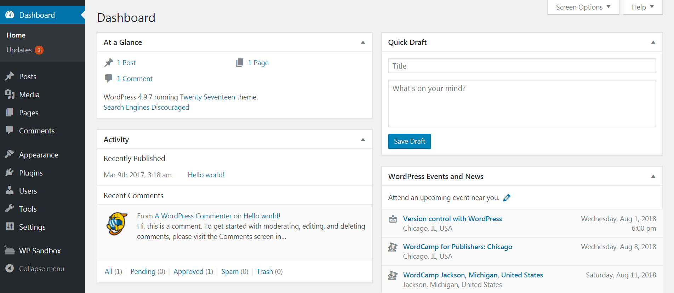Click the Comments bubble icon in sidebar

pos(10,130)
